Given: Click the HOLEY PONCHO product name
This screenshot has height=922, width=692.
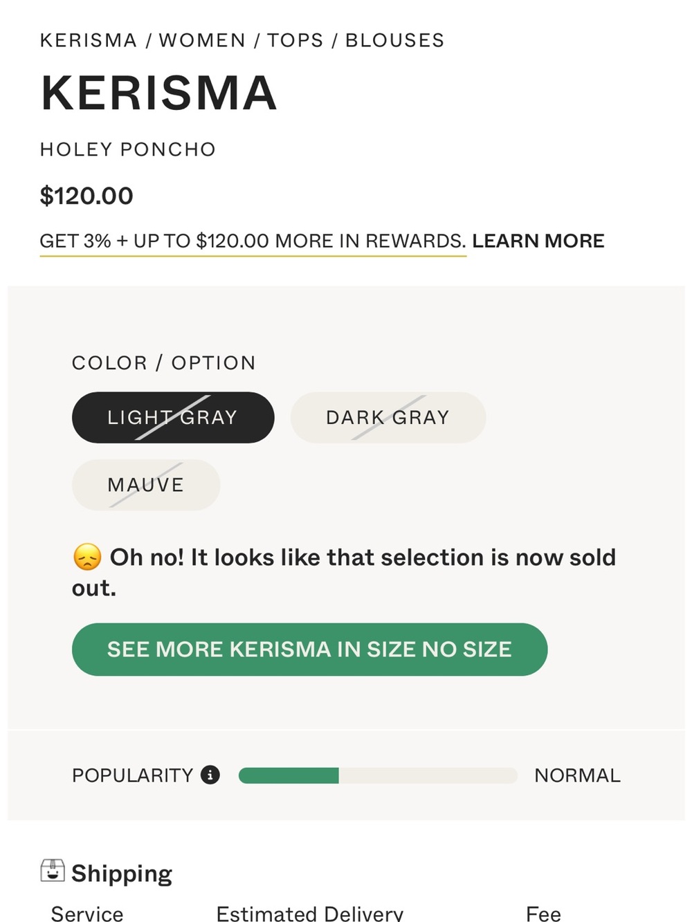Looking at the screenshot, I should pyautogui.click(x=128, y=149).
